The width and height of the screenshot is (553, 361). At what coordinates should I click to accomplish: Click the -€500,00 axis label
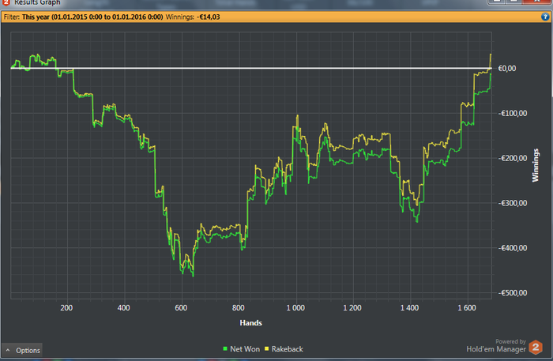click(x=513, y=293)
